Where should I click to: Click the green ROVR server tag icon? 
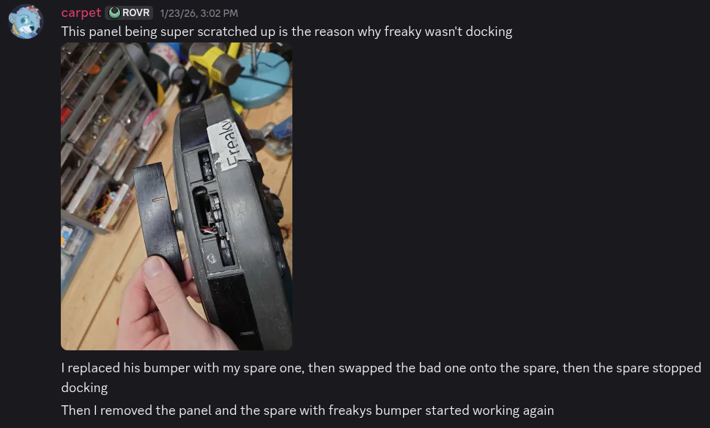[114, 13]
